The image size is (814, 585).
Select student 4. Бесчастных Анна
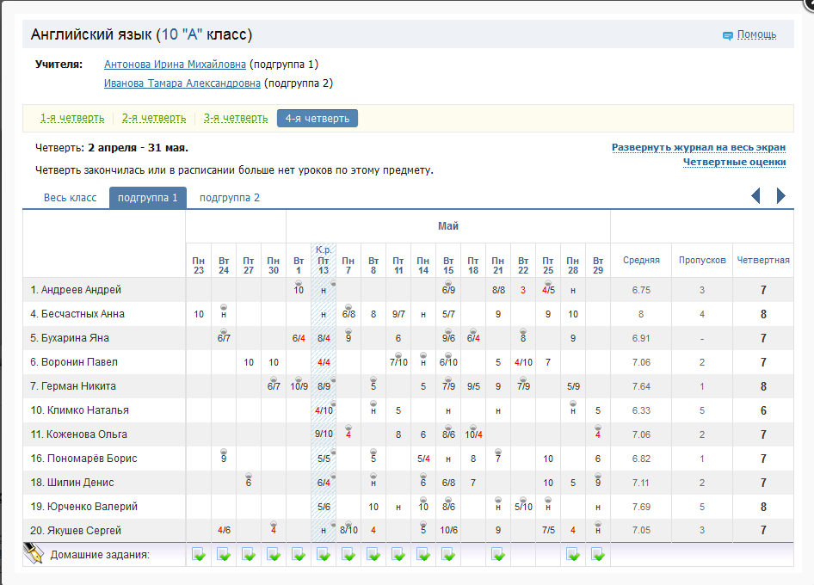pos(77,314)
